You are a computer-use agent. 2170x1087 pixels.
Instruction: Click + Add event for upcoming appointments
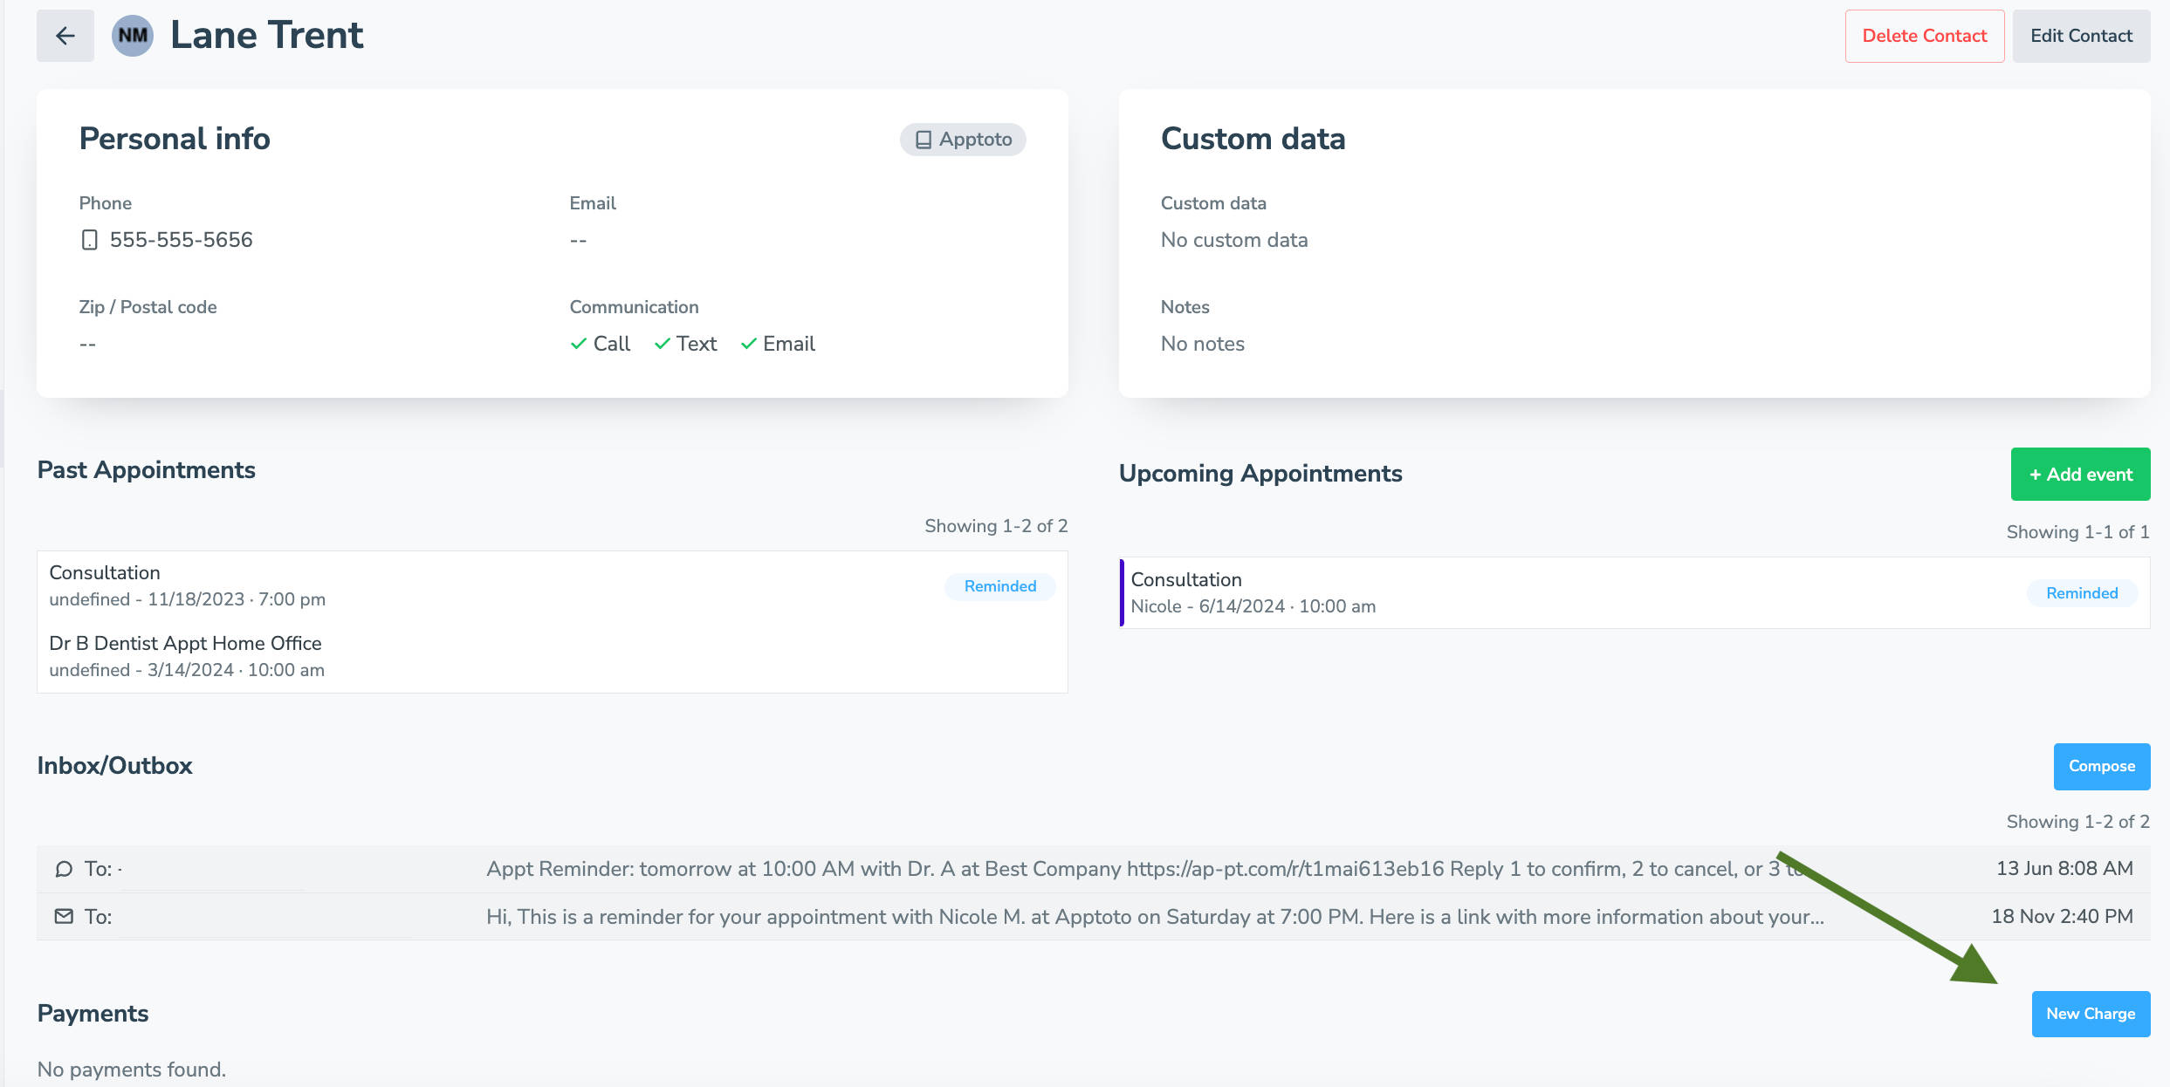pos(2080,474)
